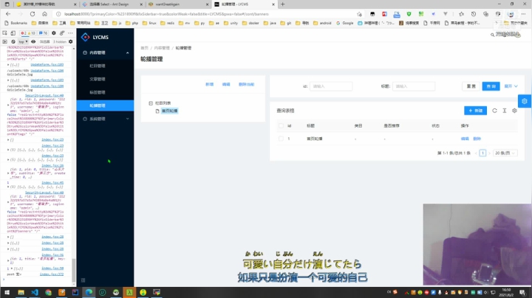The height and width of the screenshot is (298, 532).
Task: Toggle console live expression eye icon
Action: point(33,41)
